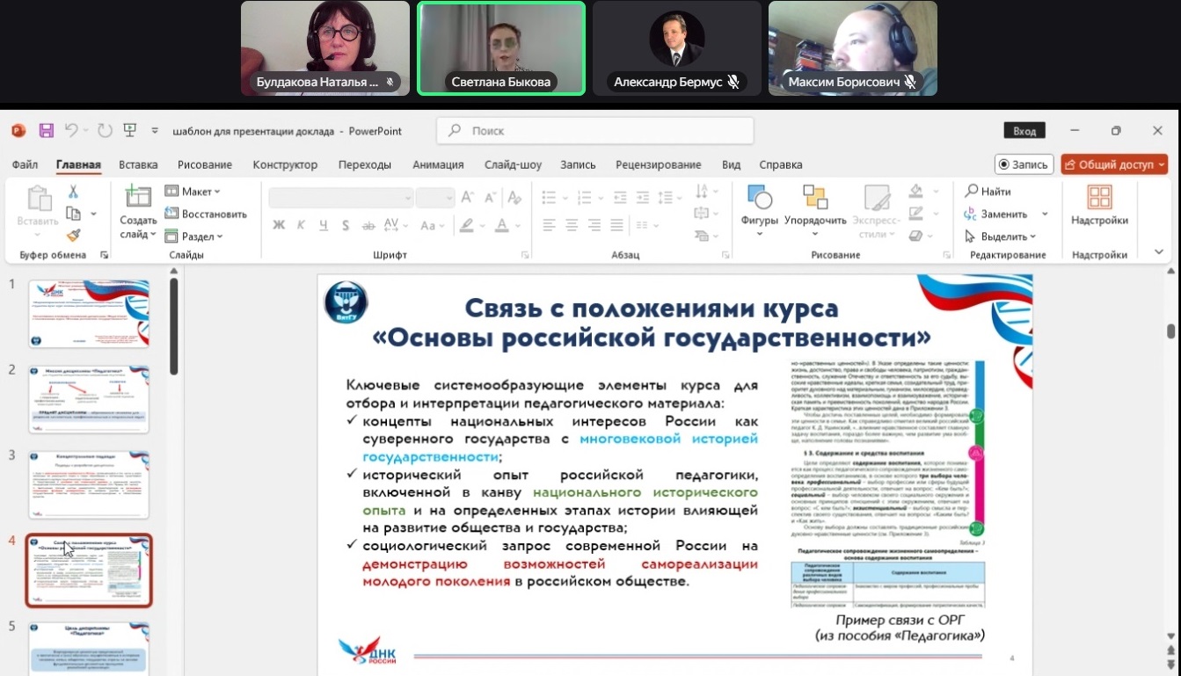Open the Анимация ribbon tab
This screenshot has height=676, width=1181.
438,164
